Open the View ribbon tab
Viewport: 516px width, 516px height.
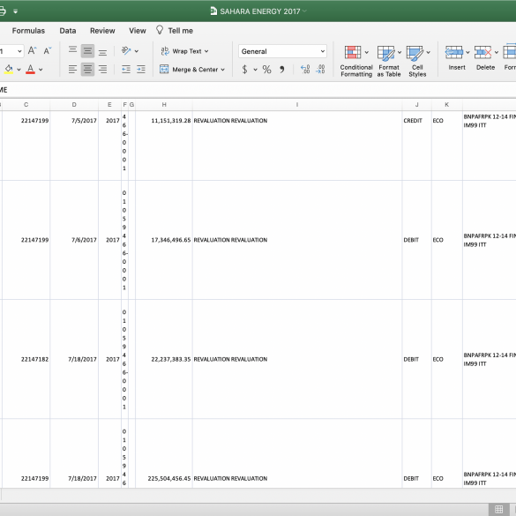138,31
